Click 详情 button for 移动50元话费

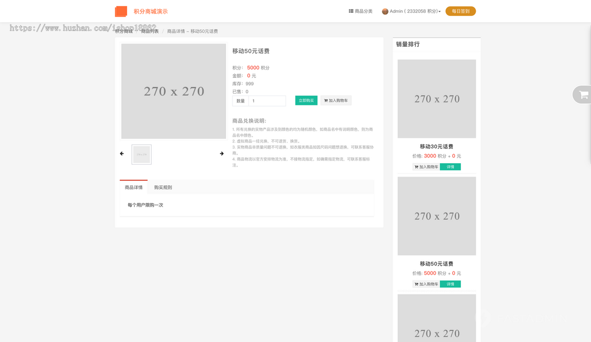450,284
